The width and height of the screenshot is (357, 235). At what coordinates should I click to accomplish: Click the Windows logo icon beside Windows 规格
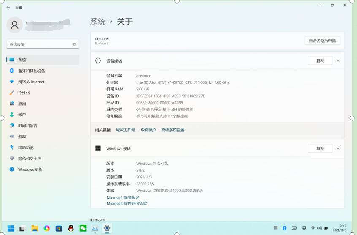(98, 148)
